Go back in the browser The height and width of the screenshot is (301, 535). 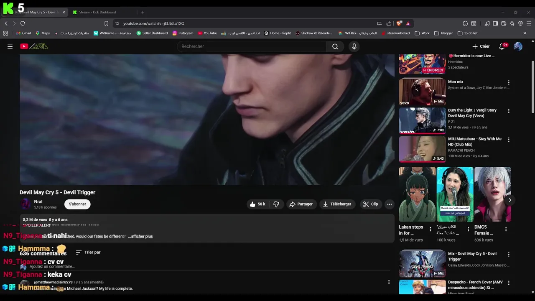[6, 23]
